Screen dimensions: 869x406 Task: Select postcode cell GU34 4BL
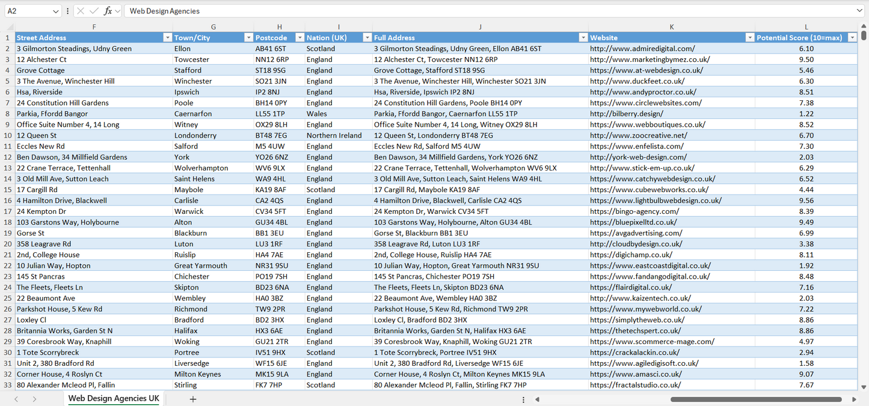point(279,222)
